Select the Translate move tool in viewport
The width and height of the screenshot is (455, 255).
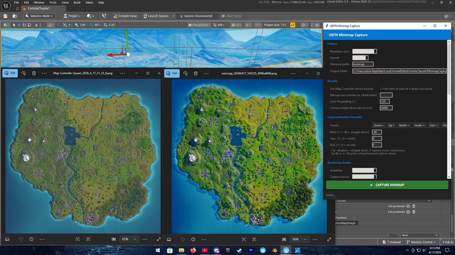tap(19, 25)
